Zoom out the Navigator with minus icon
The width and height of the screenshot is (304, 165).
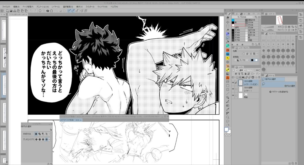pyautogui.click(x=283, y=27)
